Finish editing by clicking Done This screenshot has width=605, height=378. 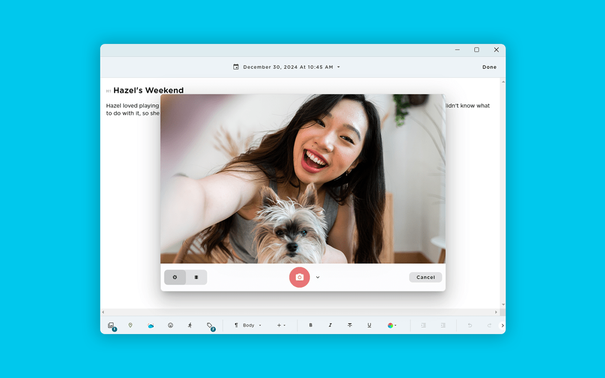489,67
